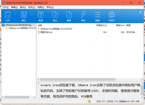The image size is (145, 105).
Task: Click the file list horizontal scrollbar
Action: (78, 79)
